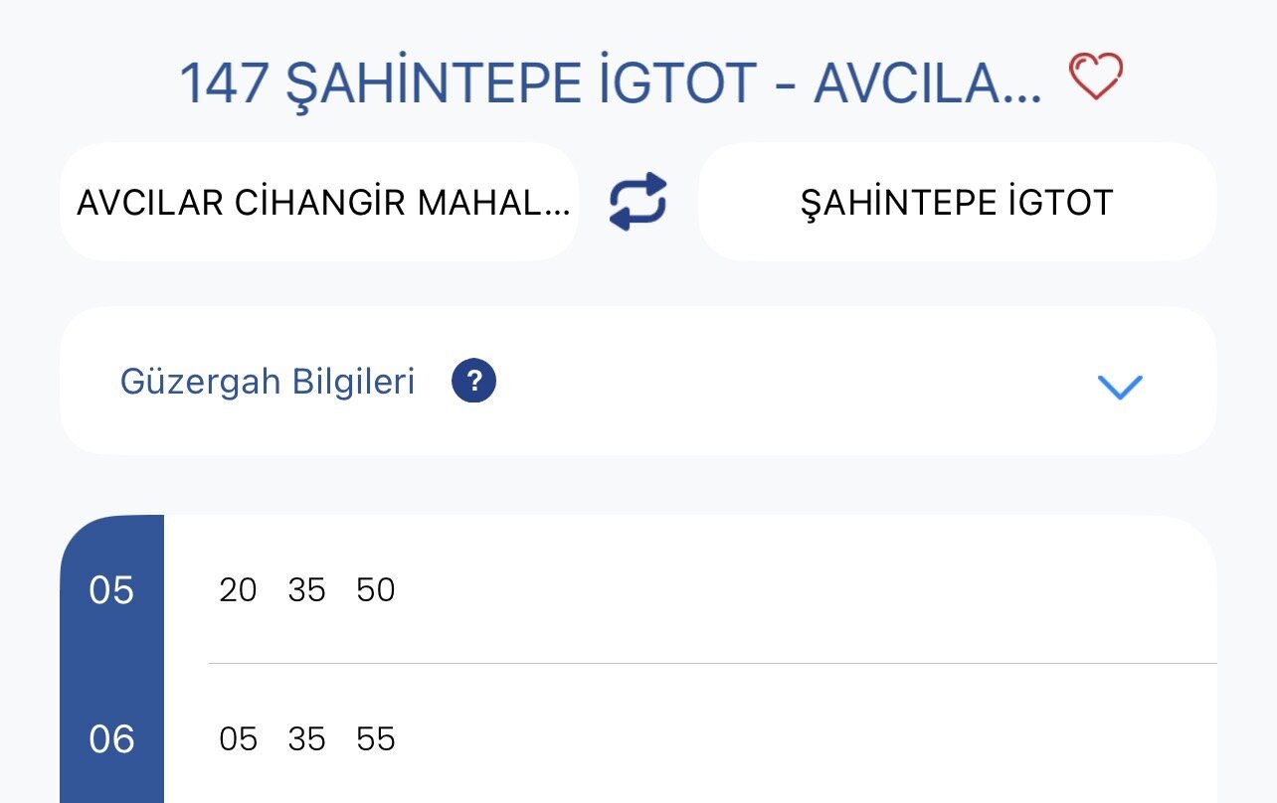Image resolution: width=1277 pixels, height=803 pixels.
Task: Tap the 147 ŞAHİNTEPE İGTOT route title
Action: click(611, 83)
